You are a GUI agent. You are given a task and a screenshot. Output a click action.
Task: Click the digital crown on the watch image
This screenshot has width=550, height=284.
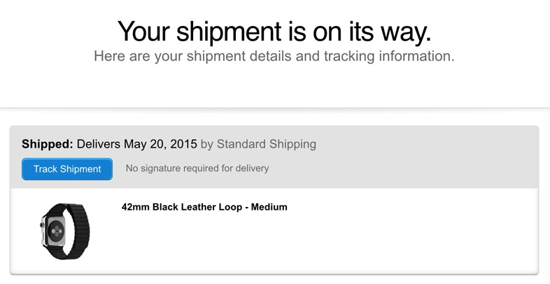click(42, 225)
